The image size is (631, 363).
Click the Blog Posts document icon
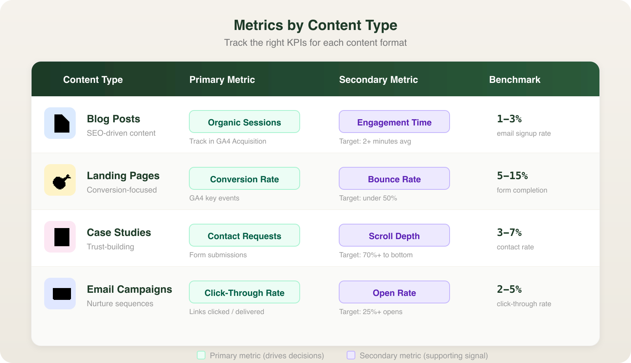click(x=60, y=123)
